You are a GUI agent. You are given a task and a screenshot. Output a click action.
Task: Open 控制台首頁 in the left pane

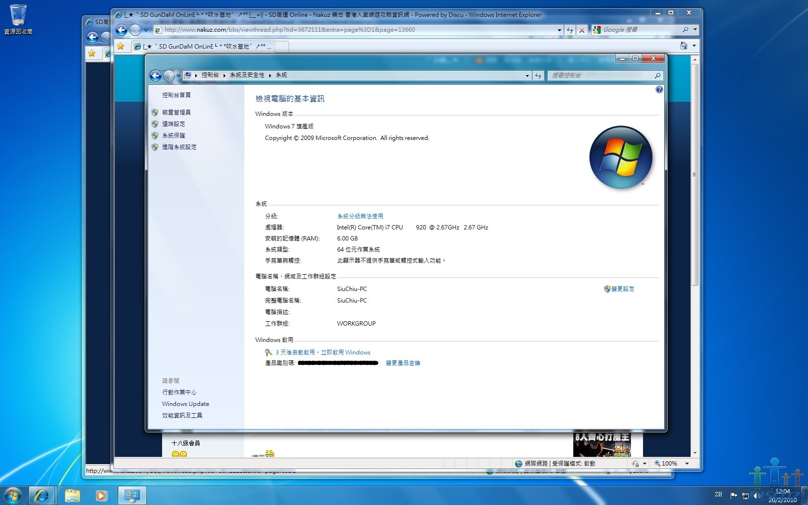point(177,95)
